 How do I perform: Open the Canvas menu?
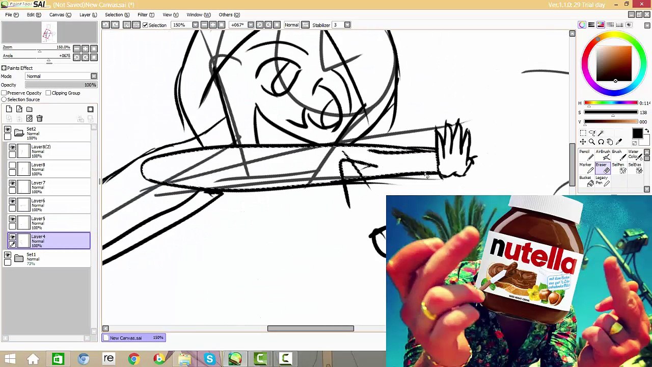[60, 15]
